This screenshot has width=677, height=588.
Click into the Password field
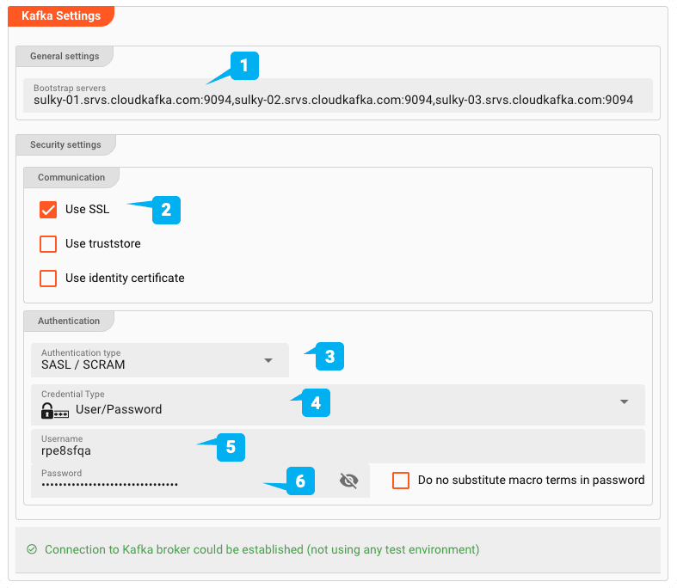(x=200, y=481)
